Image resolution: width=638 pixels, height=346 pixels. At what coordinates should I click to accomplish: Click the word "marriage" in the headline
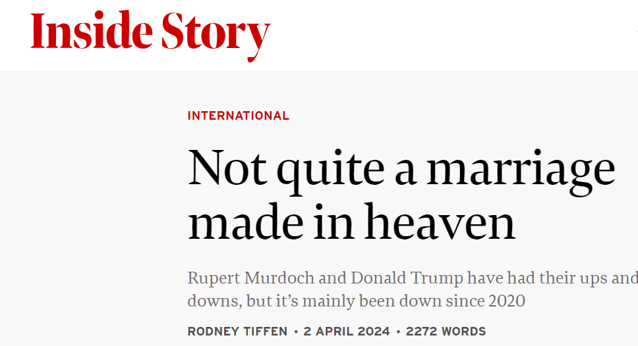tap(521, 172)
